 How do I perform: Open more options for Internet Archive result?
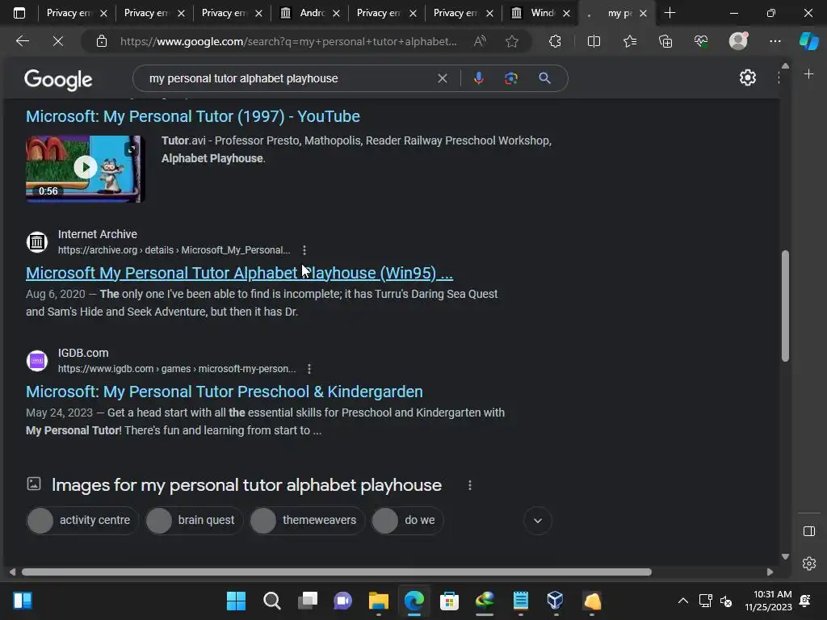tap(304, 250)
